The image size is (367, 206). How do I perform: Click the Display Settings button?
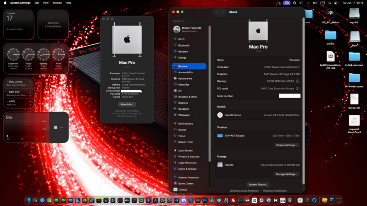(287, 145)
